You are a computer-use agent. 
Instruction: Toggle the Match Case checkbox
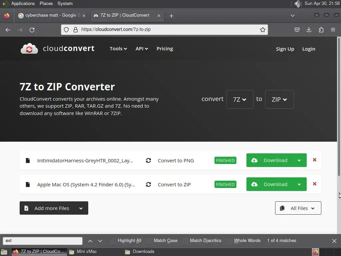coord(149,241)
